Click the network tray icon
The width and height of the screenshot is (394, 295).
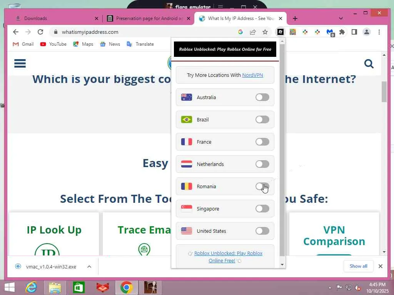[348, 287]
